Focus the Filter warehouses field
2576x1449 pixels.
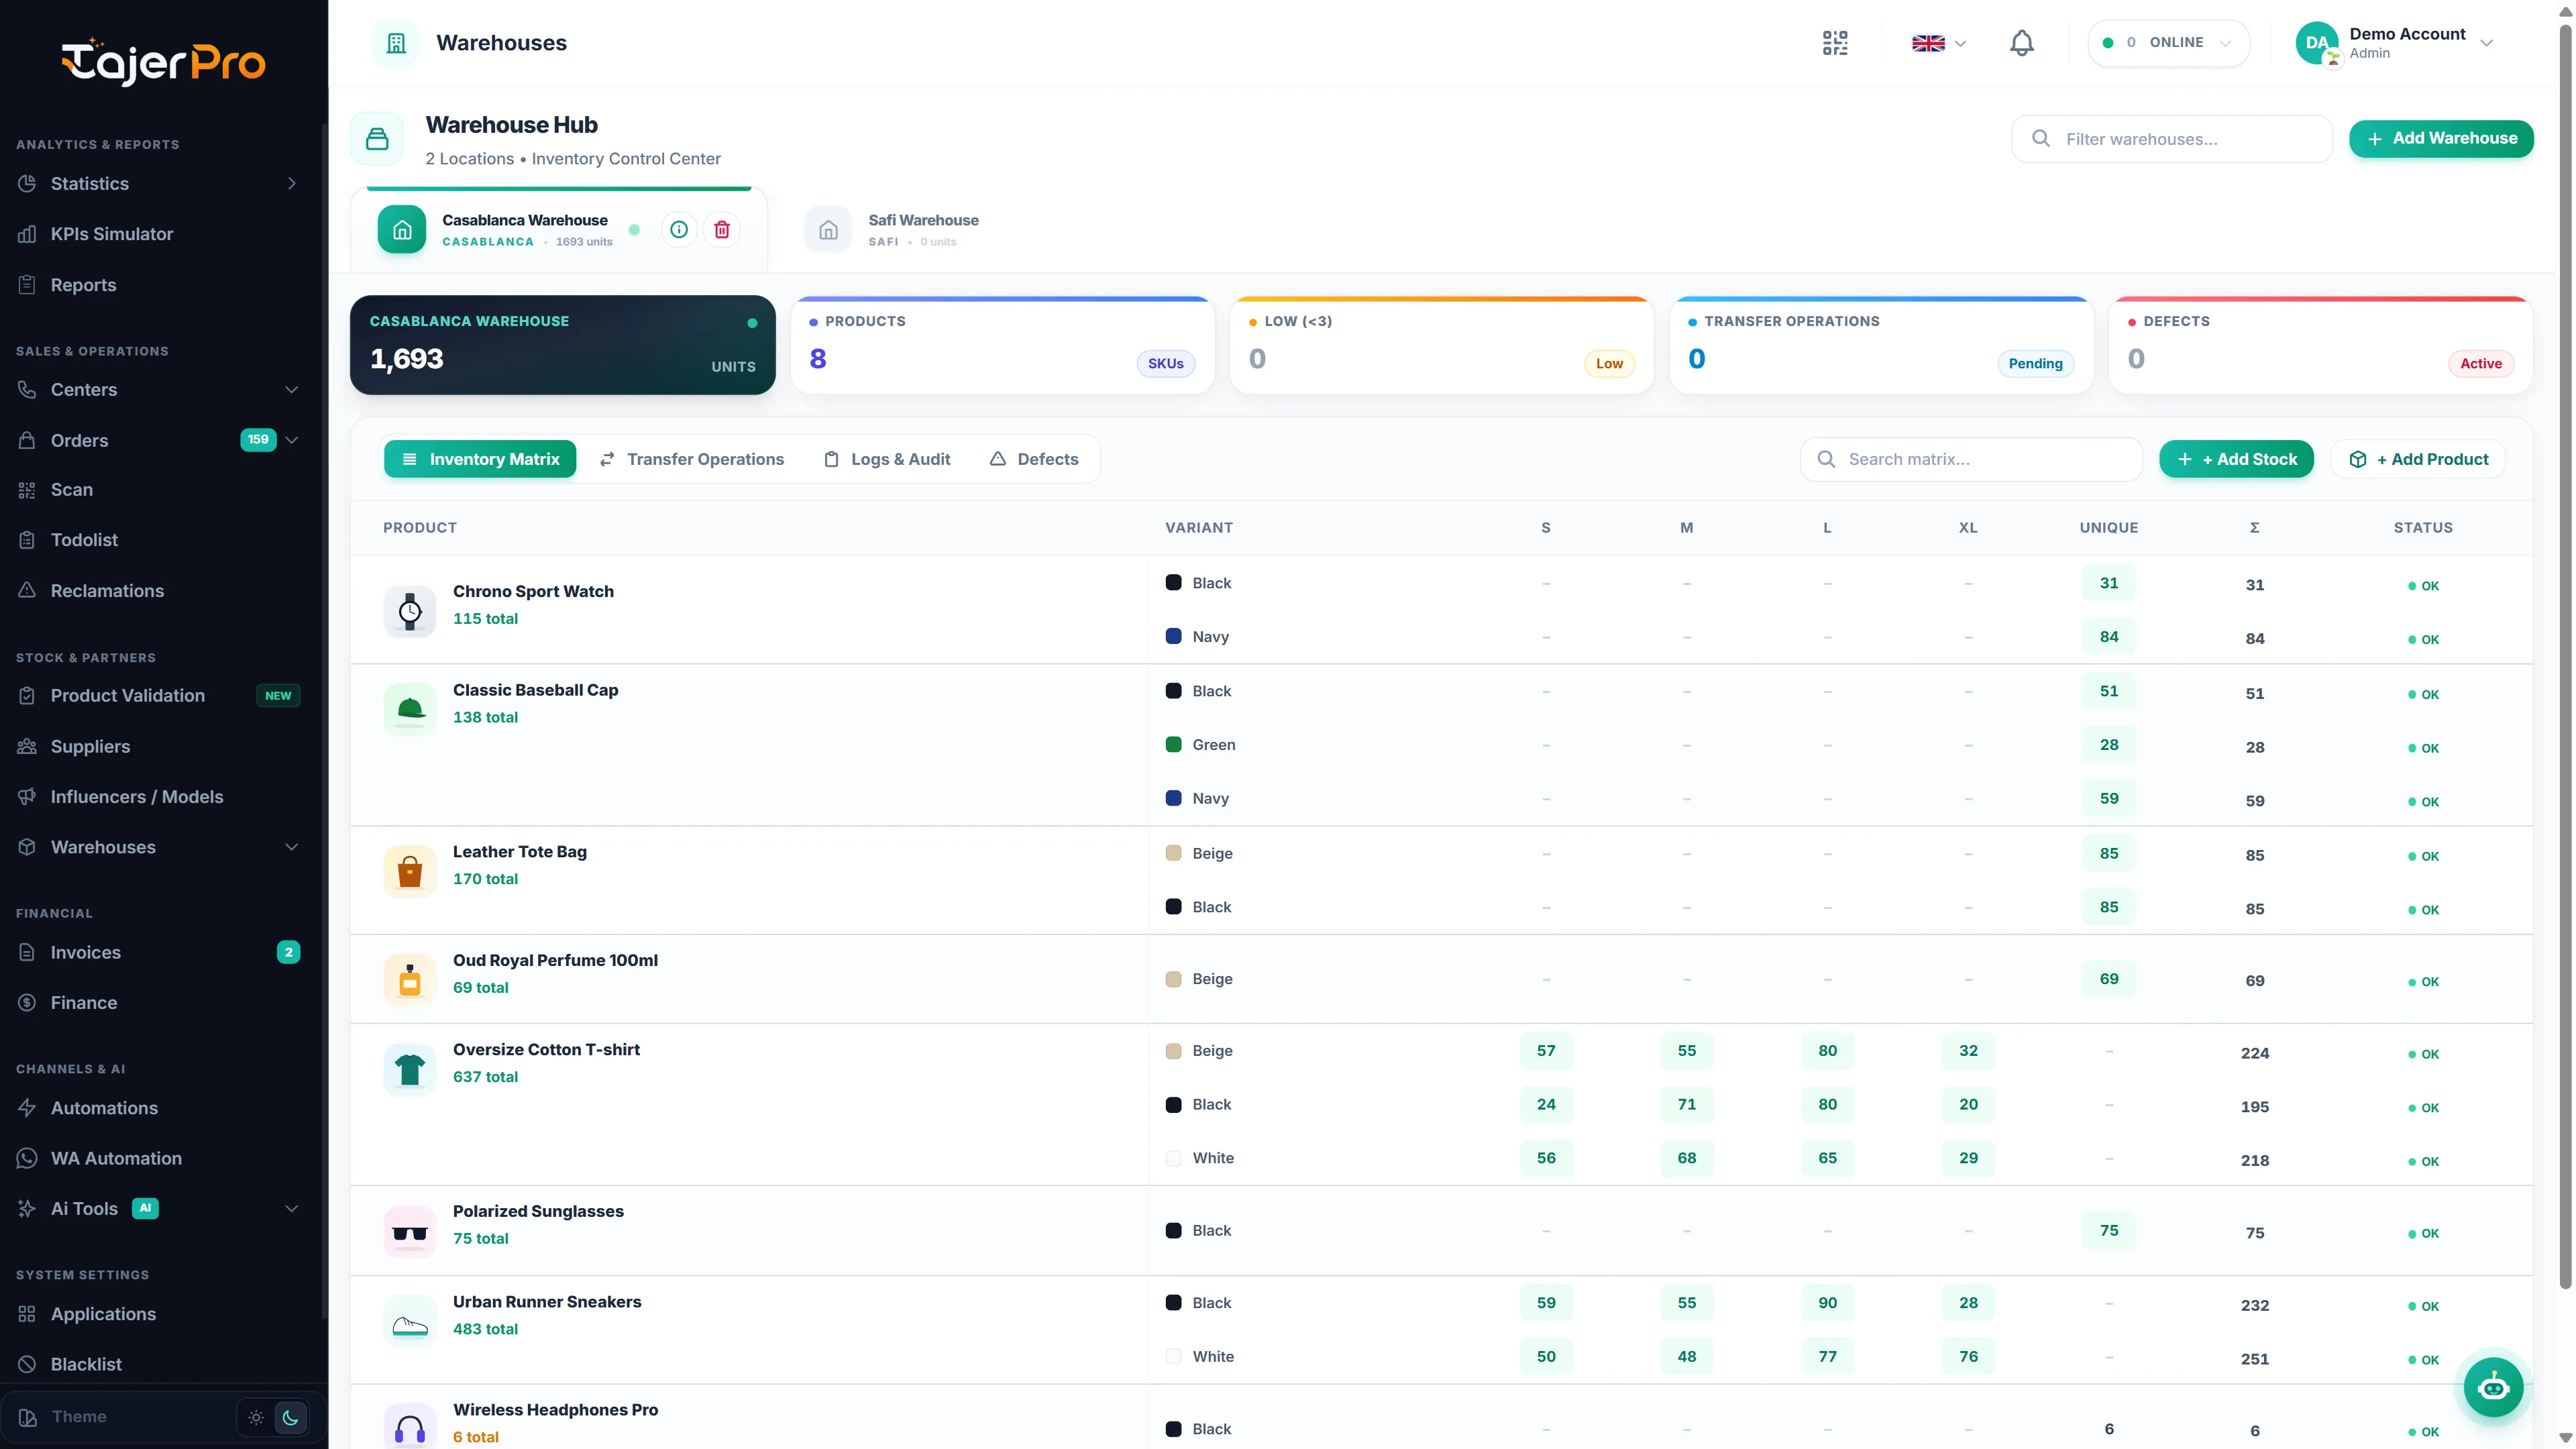pos(2172,139)
